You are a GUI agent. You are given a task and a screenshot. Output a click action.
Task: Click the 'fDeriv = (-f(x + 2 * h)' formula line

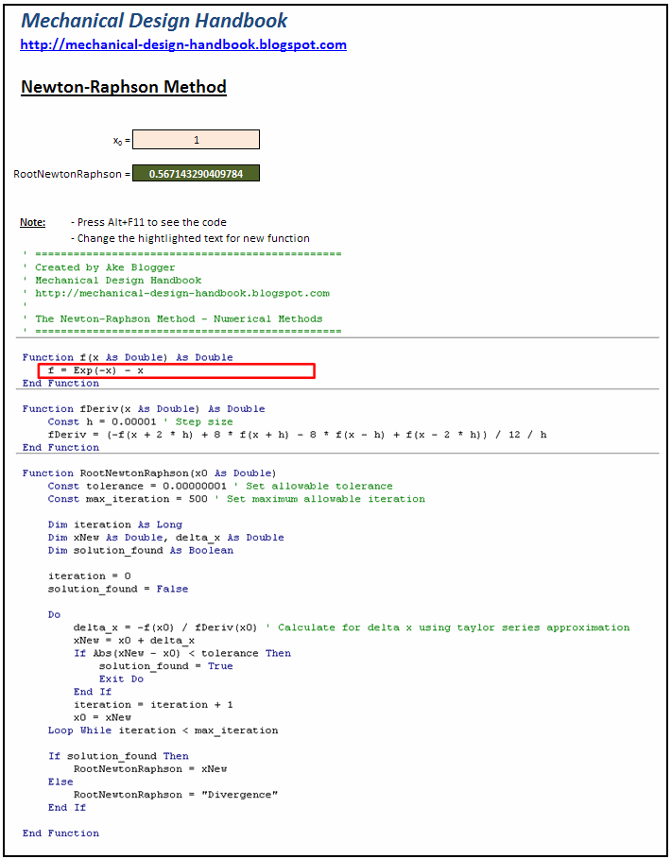click(297, 435)
